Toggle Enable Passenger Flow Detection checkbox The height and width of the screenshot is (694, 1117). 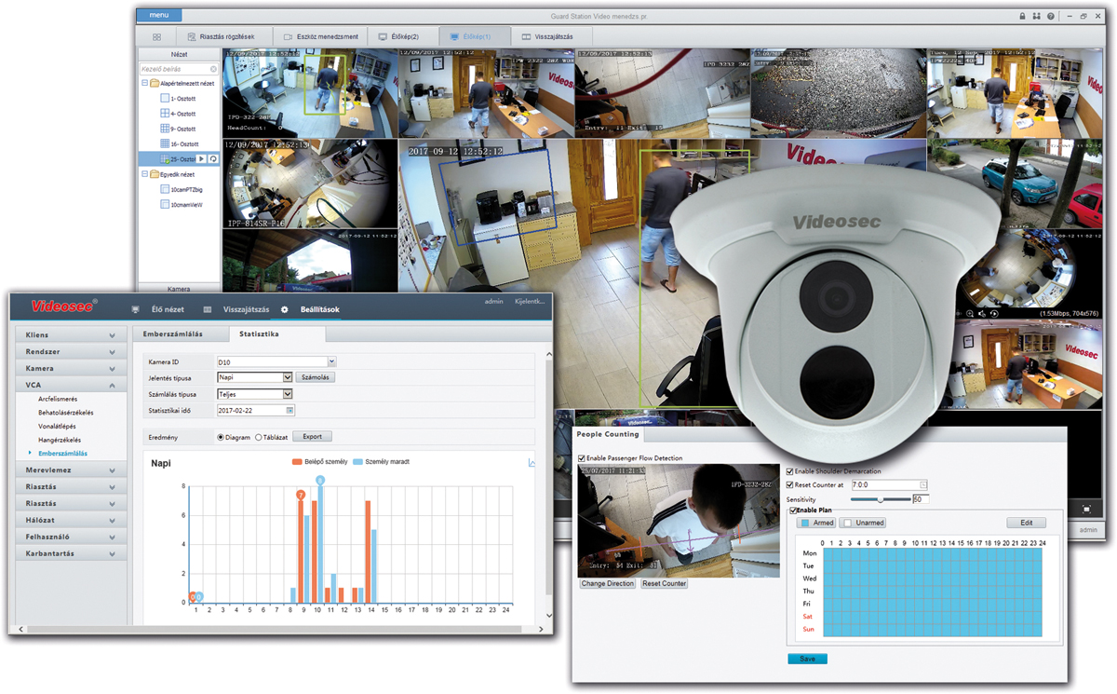click(x=582, y=458)
